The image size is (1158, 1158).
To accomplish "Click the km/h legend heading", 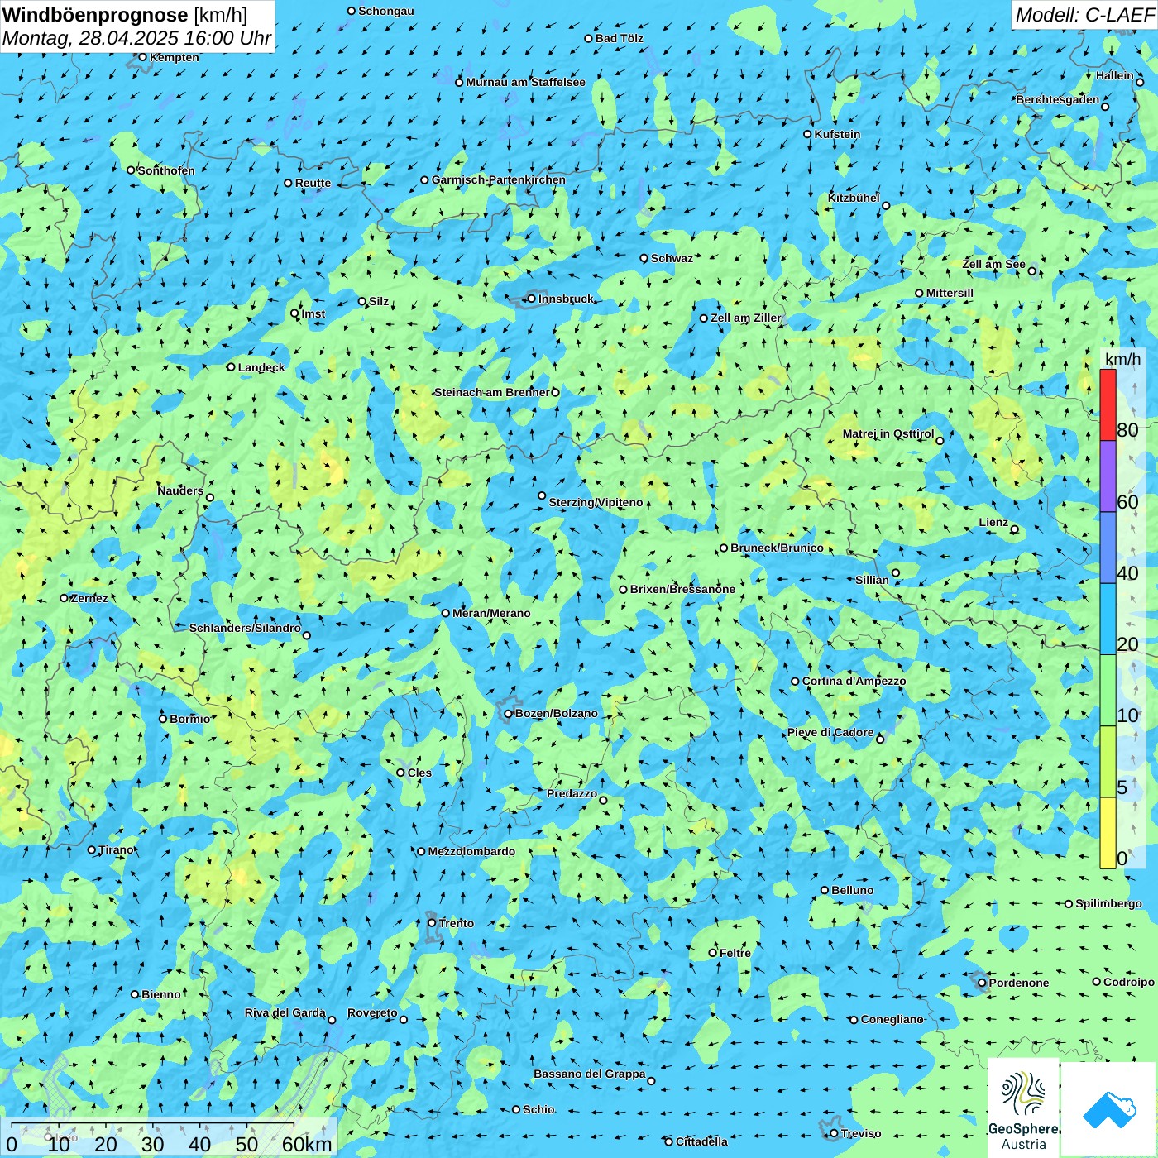I will pyautogui.click(x=1122, y=359).
